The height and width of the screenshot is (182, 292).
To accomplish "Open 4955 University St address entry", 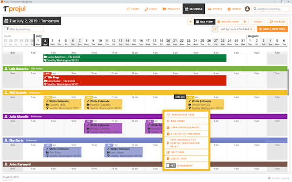I will (186, 143).
